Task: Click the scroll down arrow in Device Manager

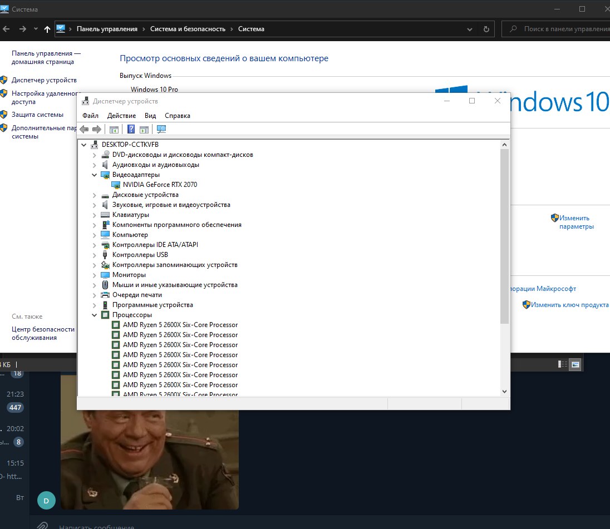Action: (x=504, y=392)
